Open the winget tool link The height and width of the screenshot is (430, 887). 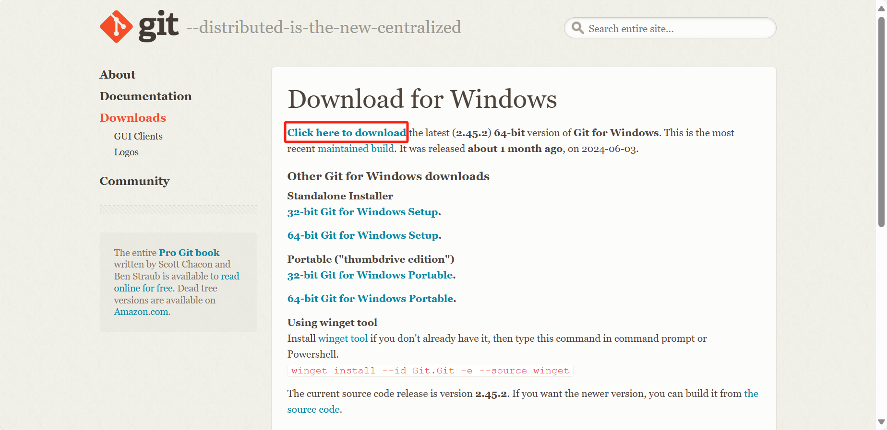coord(343,338)
